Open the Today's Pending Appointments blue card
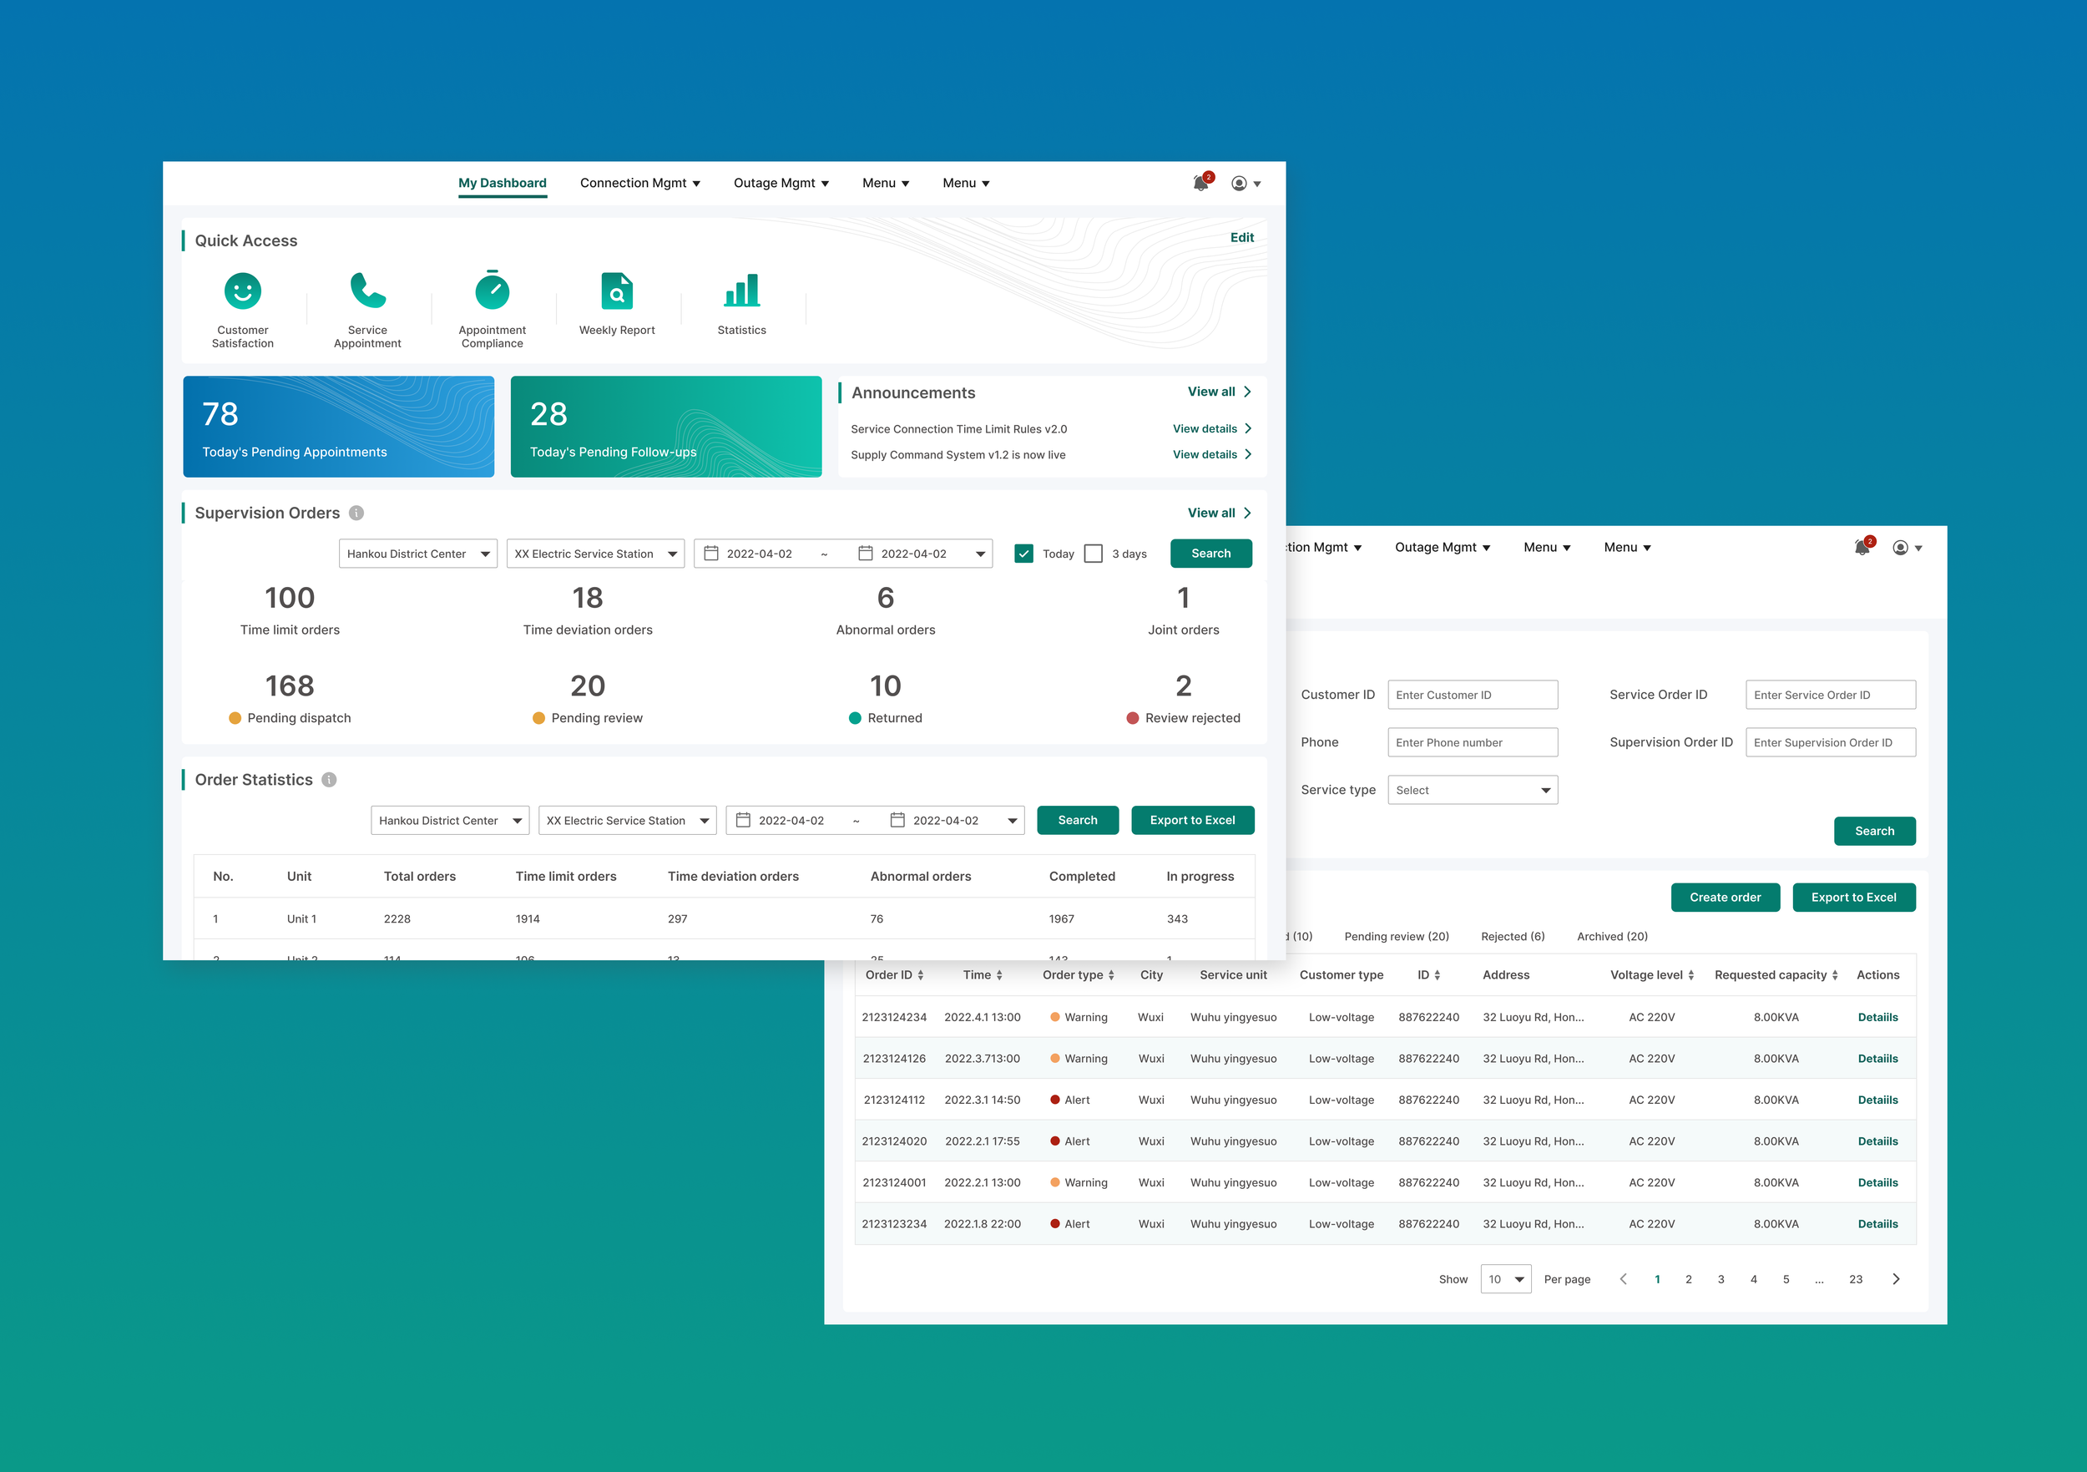2087x1472 pixels. coord(338,427)
